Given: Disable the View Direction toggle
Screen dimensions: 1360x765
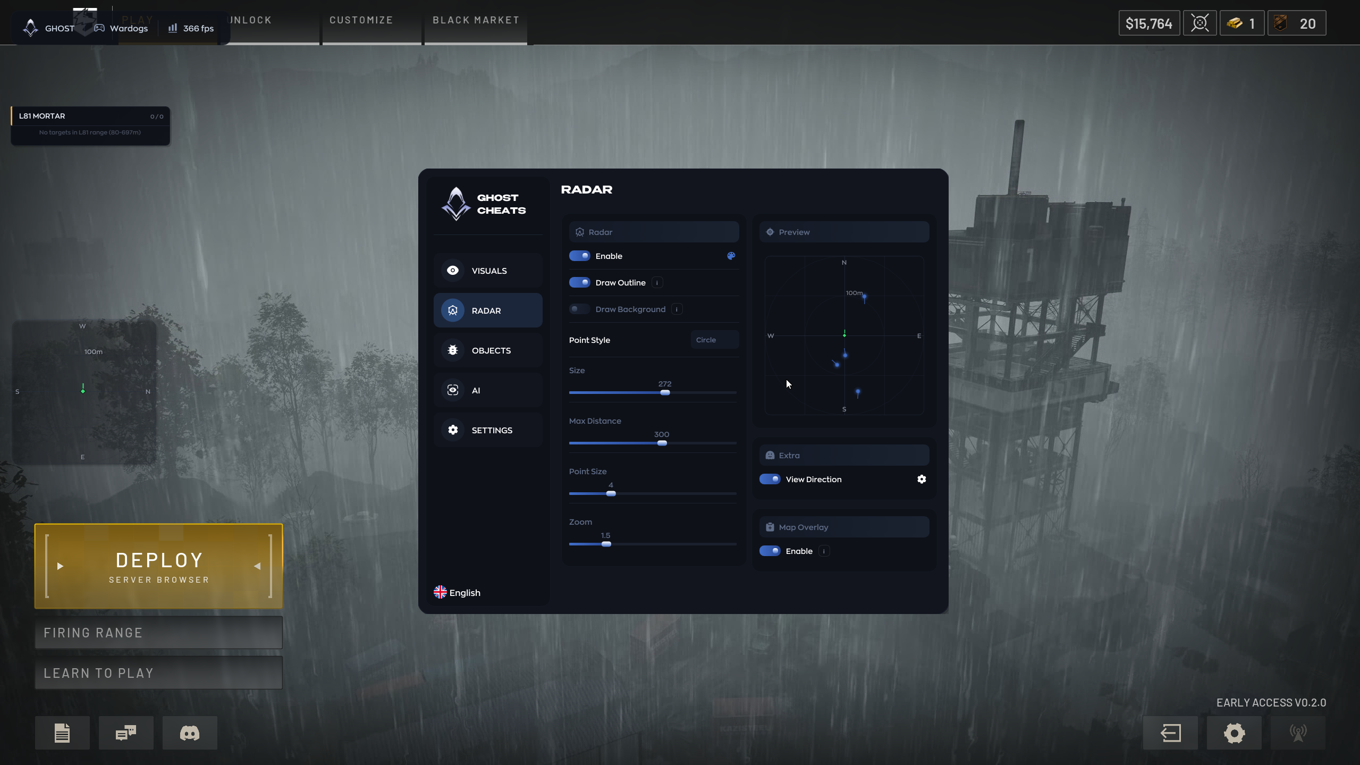Looking at the screenshot, I should (x=770, y=479).
